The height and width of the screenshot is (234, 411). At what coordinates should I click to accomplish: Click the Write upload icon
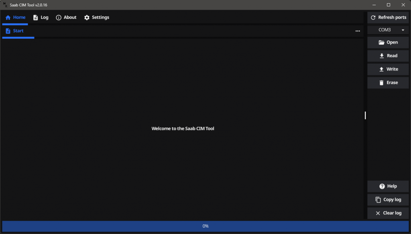pos(381,69)
